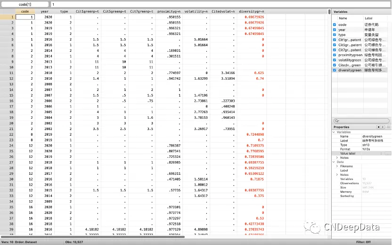Collapse the Variables section in Properties
This screenshot has height=245, width=392.
point(334,132)
